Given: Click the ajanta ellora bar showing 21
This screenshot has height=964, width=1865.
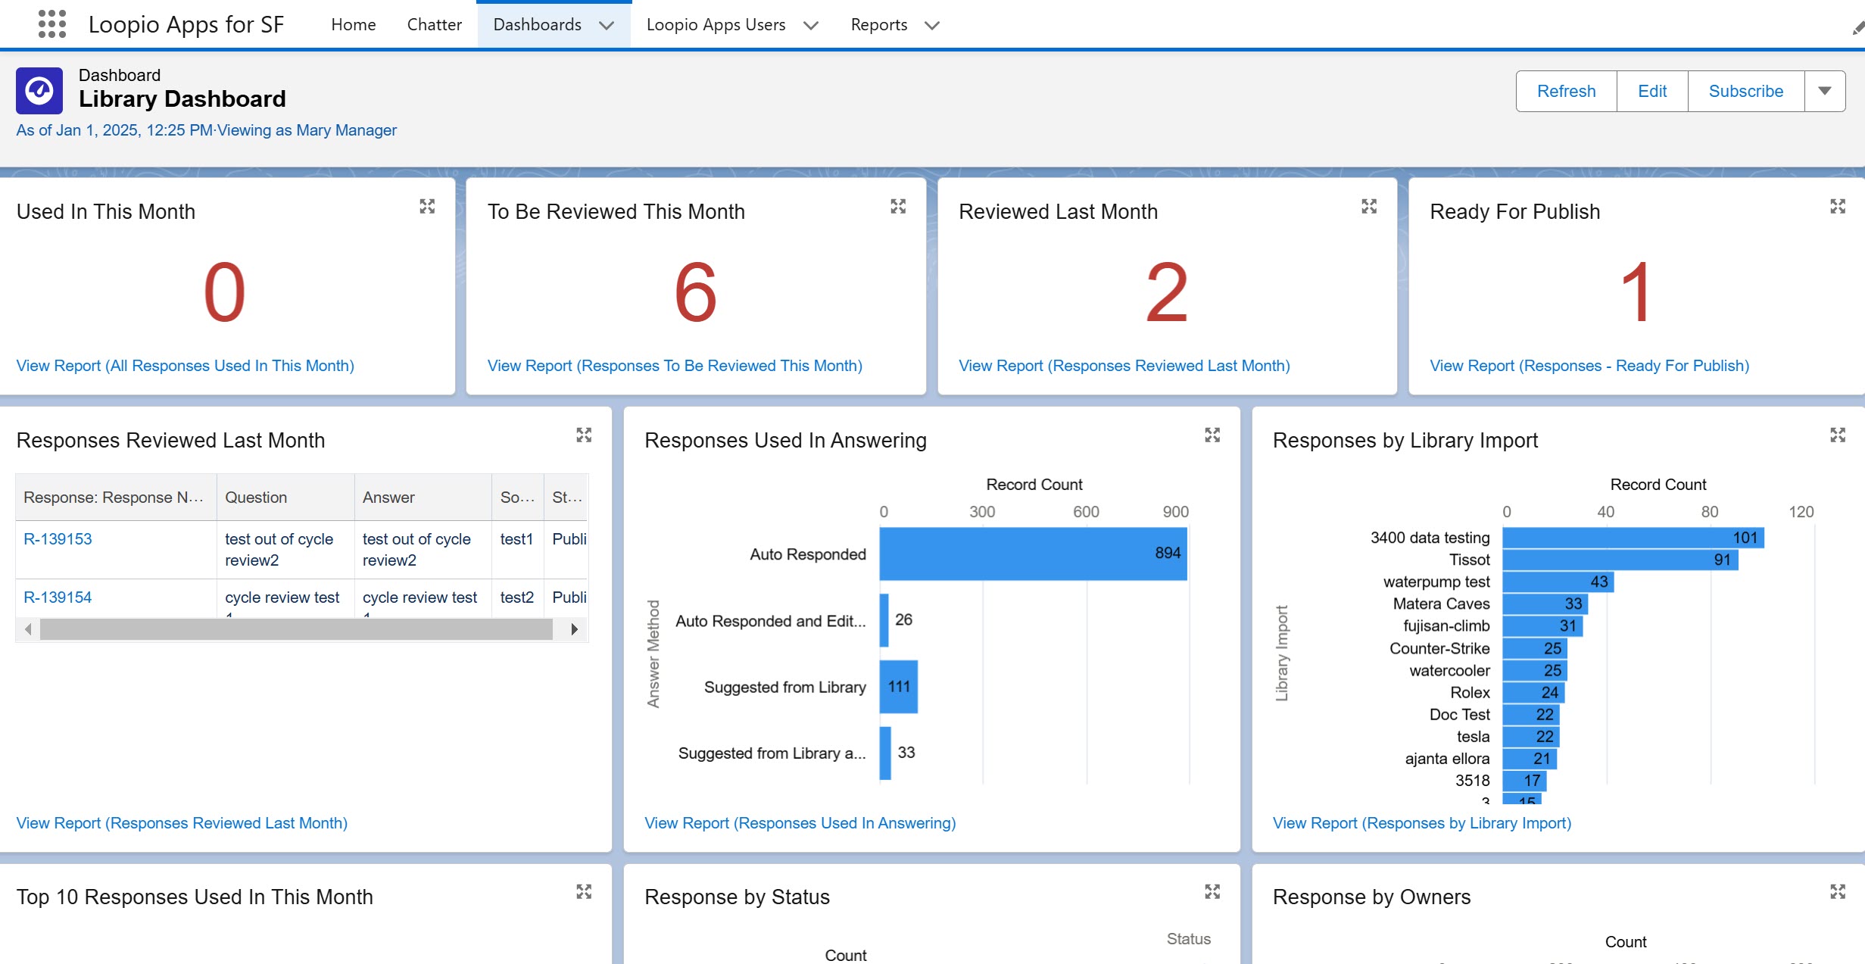Looking at the screenshot, I should click(x=1530, y=759).
